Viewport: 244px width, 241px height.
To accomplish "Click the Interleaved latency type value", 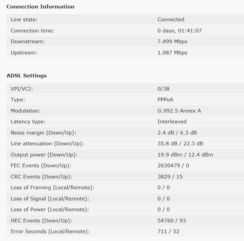I will tap(172, 122).
